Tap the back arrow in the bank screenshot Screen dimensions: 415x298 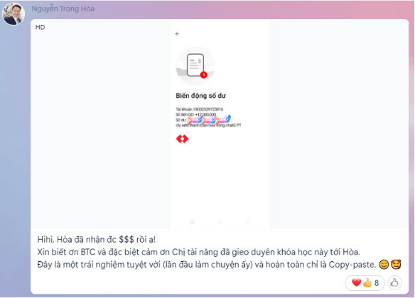(178, 34)
